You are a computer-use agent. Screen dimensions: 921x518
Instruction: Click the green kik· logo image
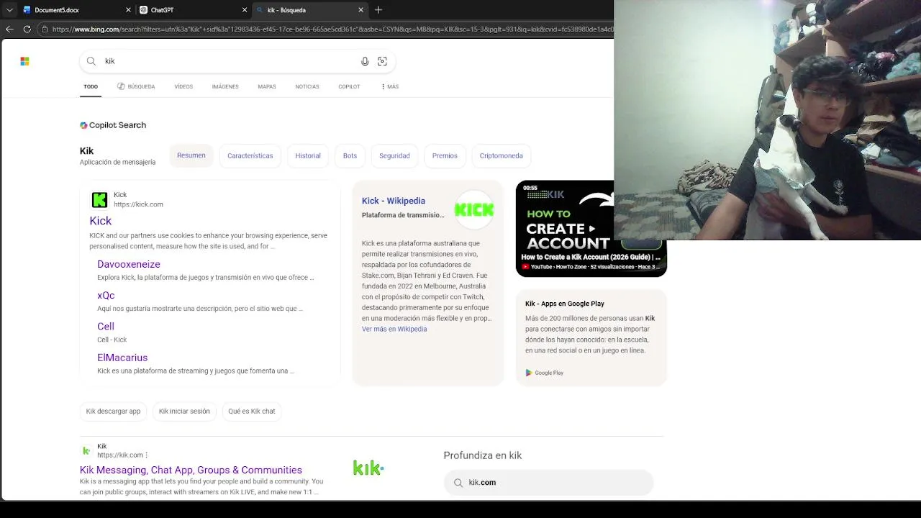[368, 468]
